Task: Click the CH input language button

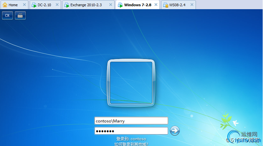Action: click(x=7, y=15)
